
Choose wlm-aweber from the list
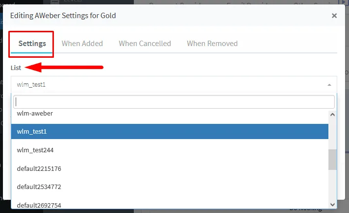click(x=170, y=114)
